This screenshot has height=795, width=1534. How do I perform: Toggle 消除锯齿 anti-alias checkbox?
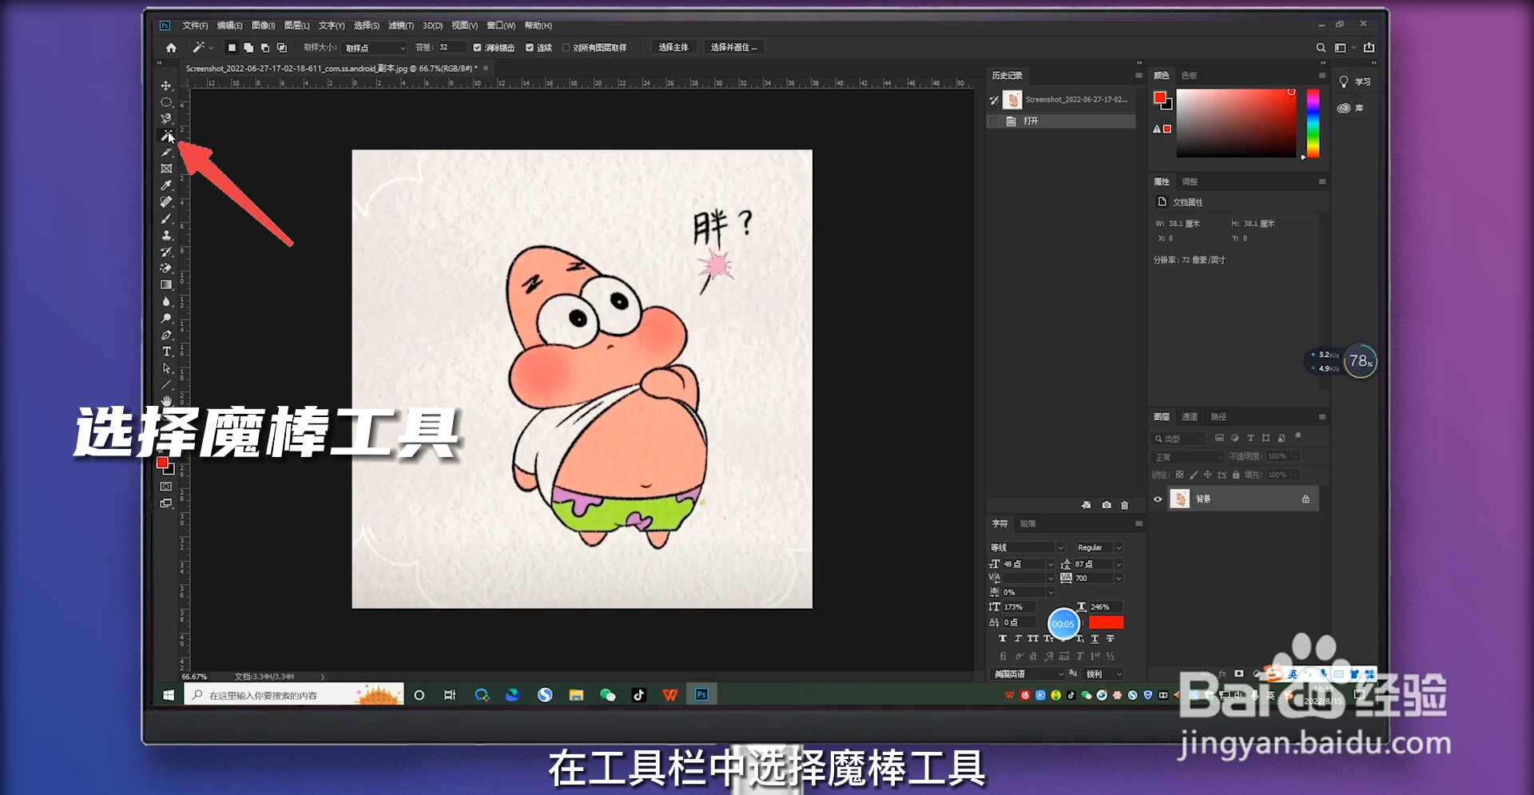click(x=477, y=48)
